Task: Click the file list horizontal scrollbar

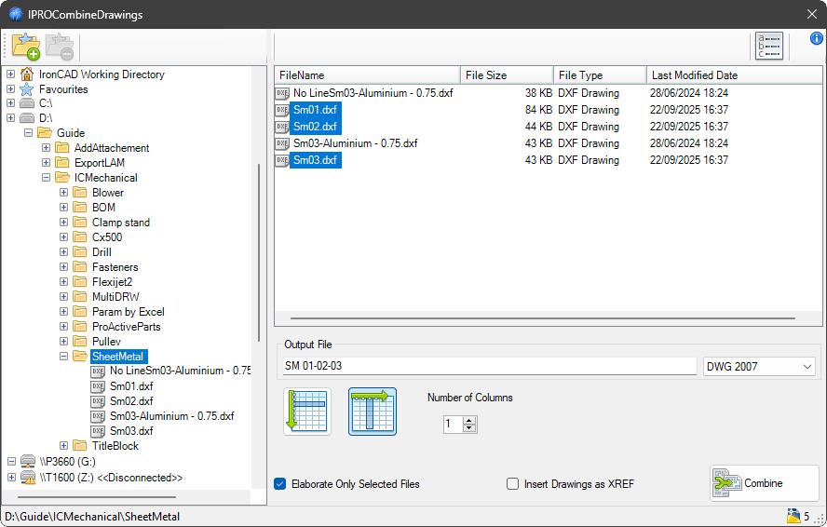Action: click(538, 318)
